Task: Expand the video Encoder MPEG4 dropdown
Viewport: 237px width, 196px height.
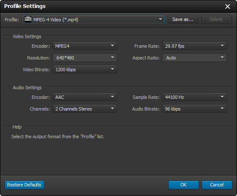Action: click(x=85, y=46)
